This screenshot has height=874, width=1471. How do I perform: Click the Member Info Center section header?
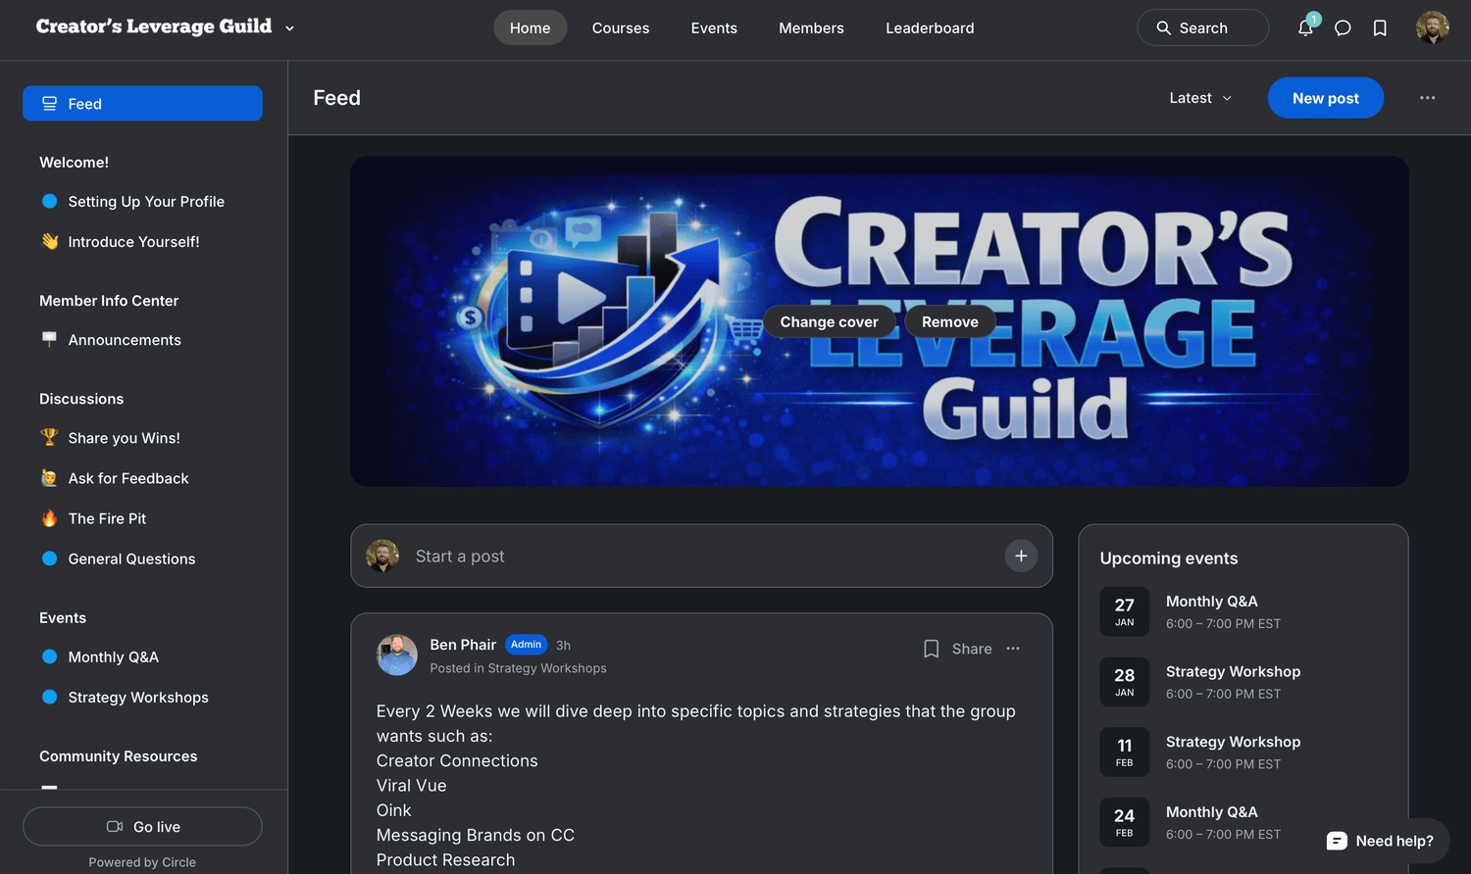[109, 301]
